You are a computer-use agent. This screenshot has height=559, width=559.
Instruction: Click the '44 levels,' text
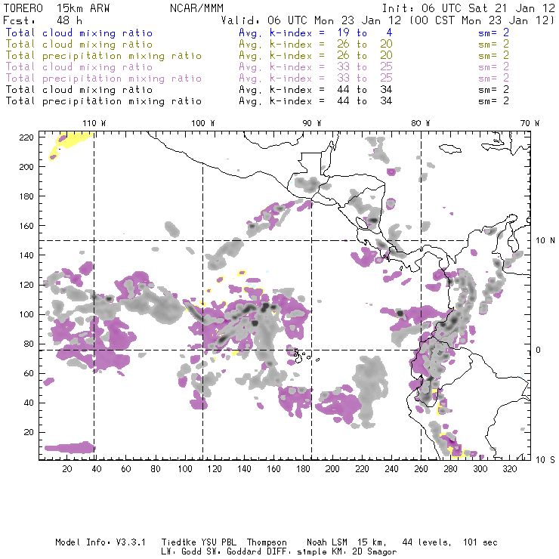coord(427,542)
